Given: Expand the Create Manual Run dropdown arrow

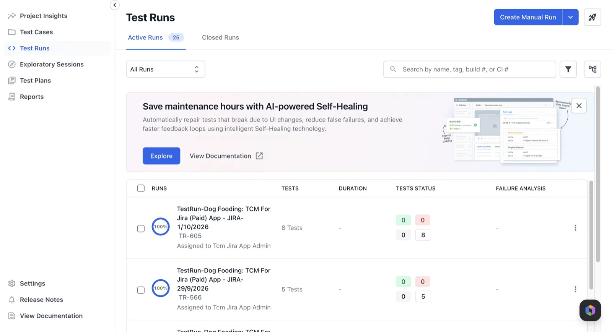Looking at the screenshot, I should (x=570, y=17).
